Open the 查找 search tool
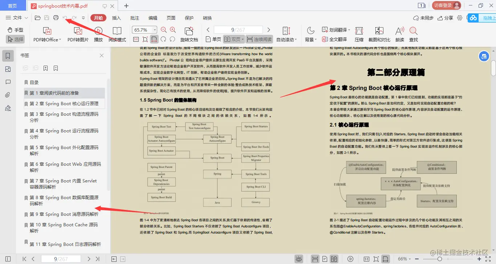This screenshot has height=264, width=496. pos(413,34)
